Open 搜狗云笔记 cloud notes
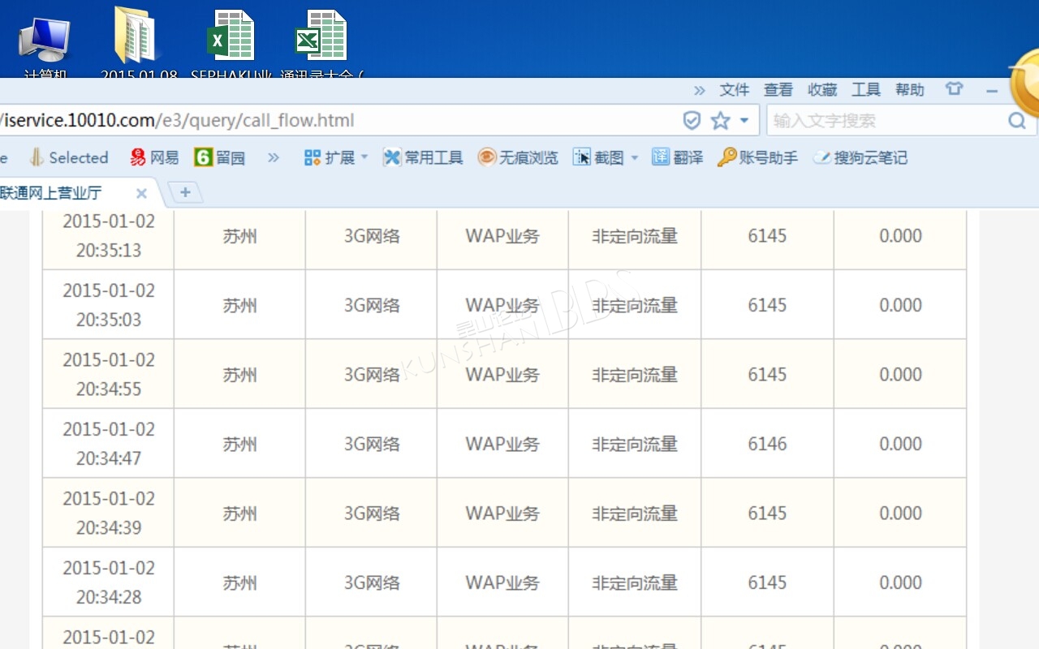This screenshot has width=1039, height=649. click(x=861, y=157)
